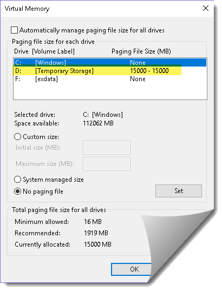Click empty space inside the drive list box
This screenshot has width=222, height=291.
pyautogui.click(x=110, y=91)
